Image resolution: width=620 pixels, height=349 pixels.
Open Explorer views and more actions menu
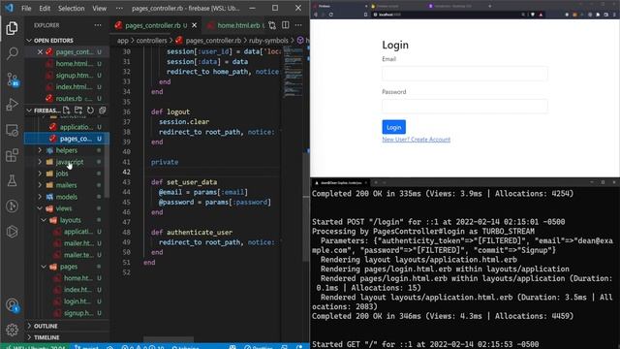pyautogui.click(x=98, y=25)
